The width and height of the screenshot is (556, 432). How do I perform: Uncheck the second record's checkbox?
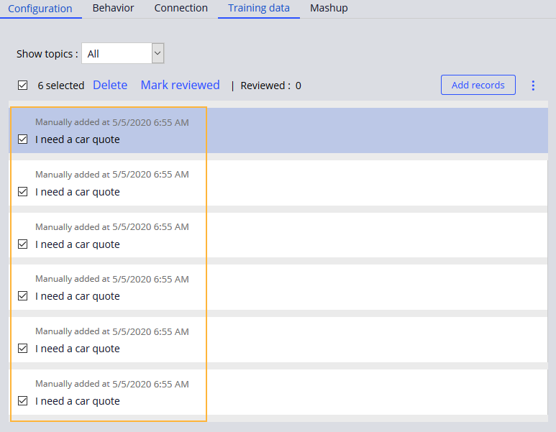click(x=23, y=192)
